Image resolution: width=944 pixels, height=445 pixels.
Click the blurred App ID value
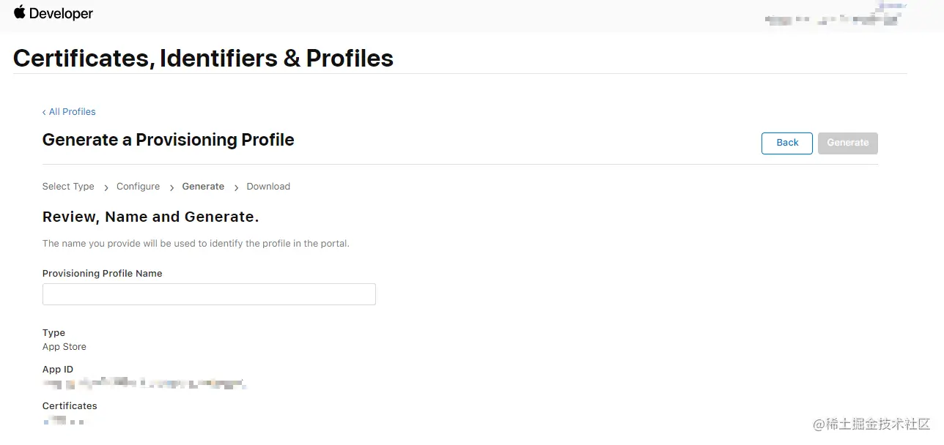pos(143,383)
